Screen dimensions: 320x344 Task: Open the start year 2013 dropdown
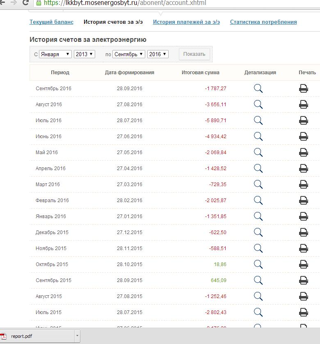click(84, 54)
